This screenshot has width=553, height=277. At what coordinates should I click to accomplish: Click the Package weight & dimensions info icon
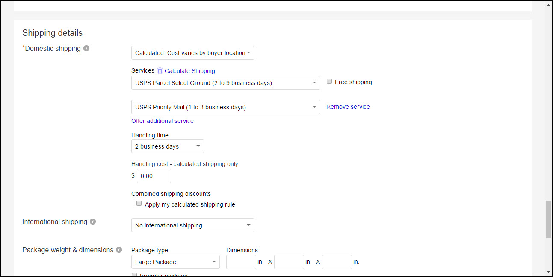[119, 250]
